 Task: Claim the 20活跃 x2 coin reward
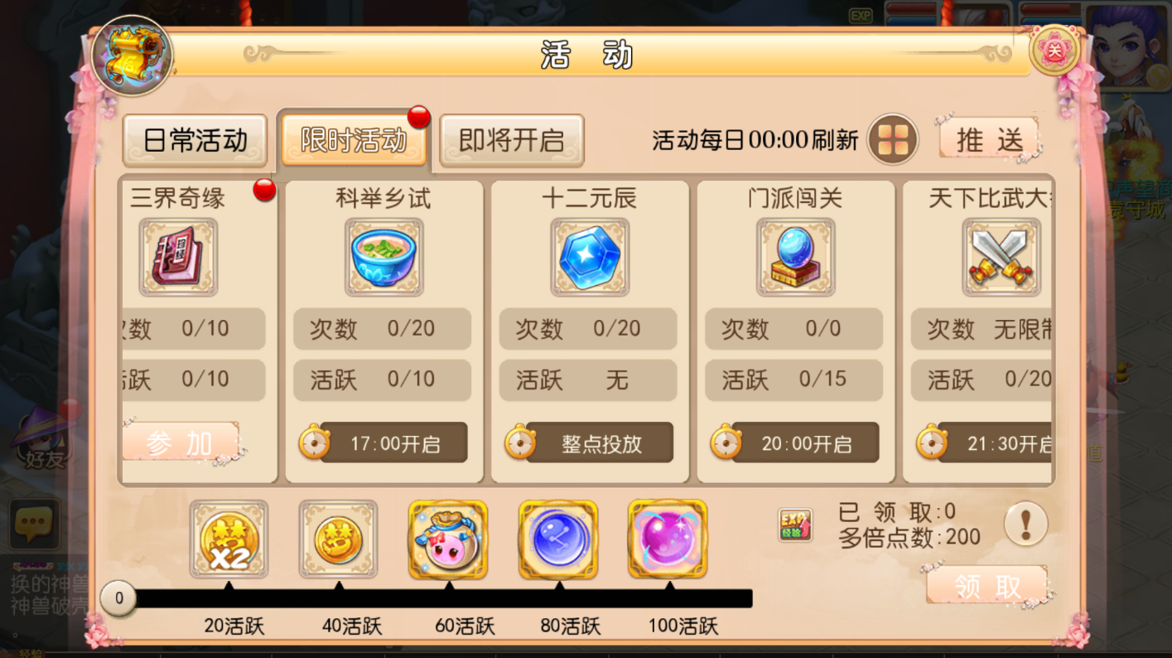point(229,539)
